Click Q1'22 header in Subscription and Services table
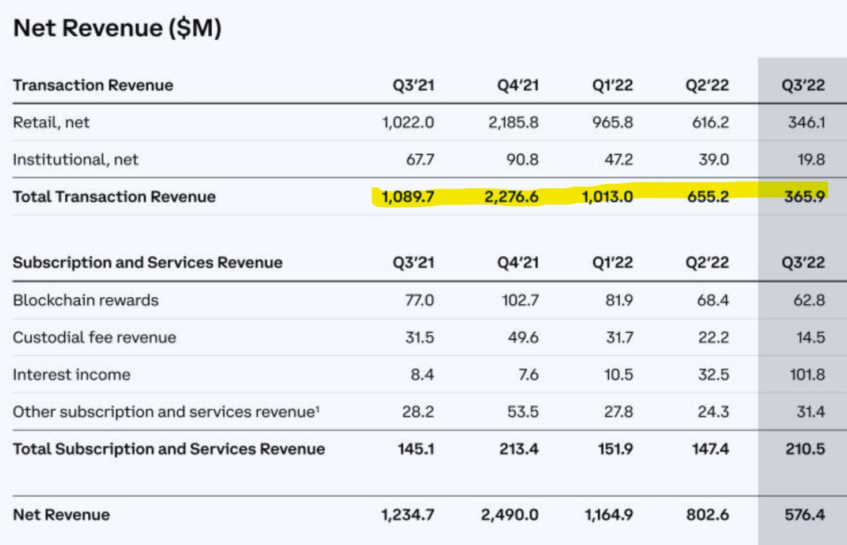The width and height of the screenshot is (847, 545). (612, 263)
